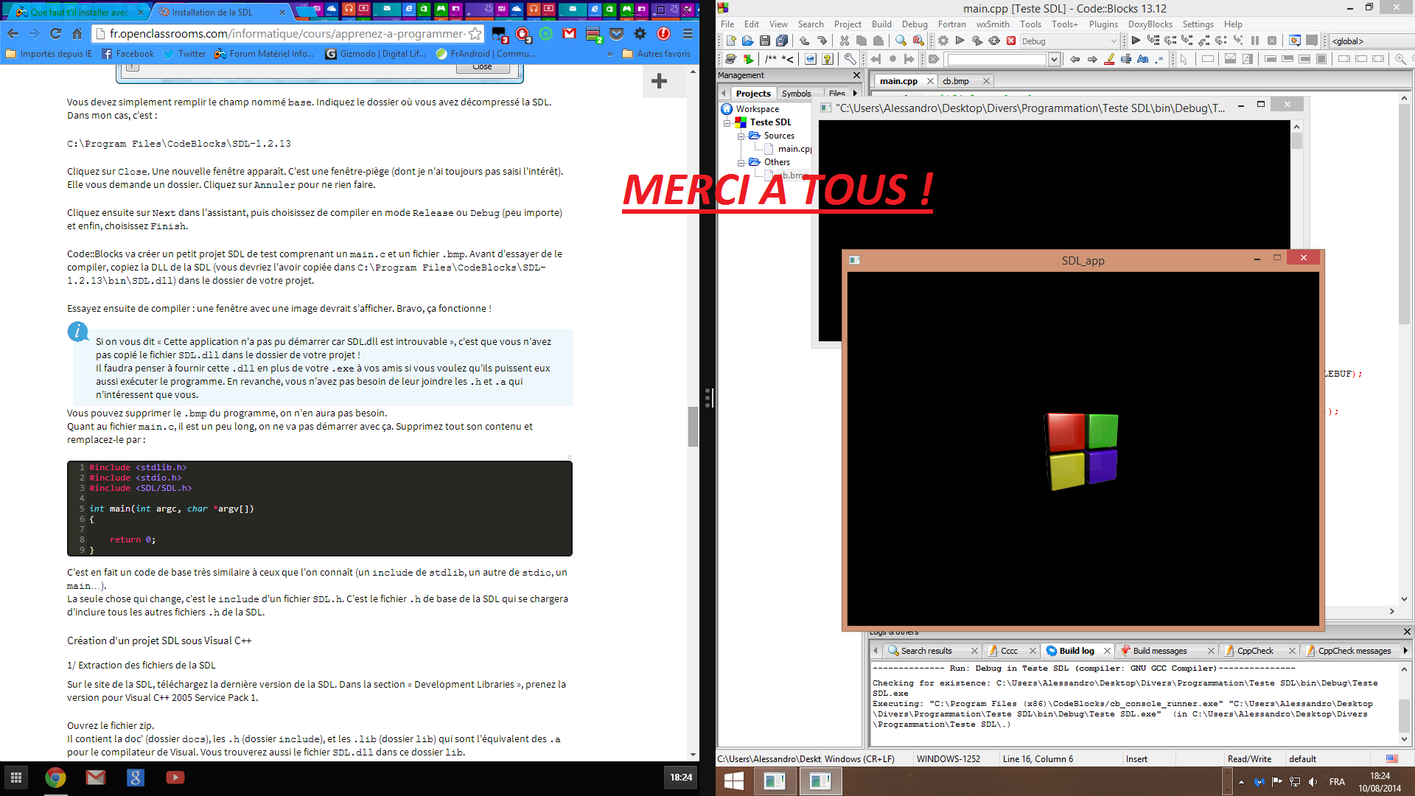Click the Replace icon in toolbar
Viewport: 1415px width, 796px height.
coord(918,41)
